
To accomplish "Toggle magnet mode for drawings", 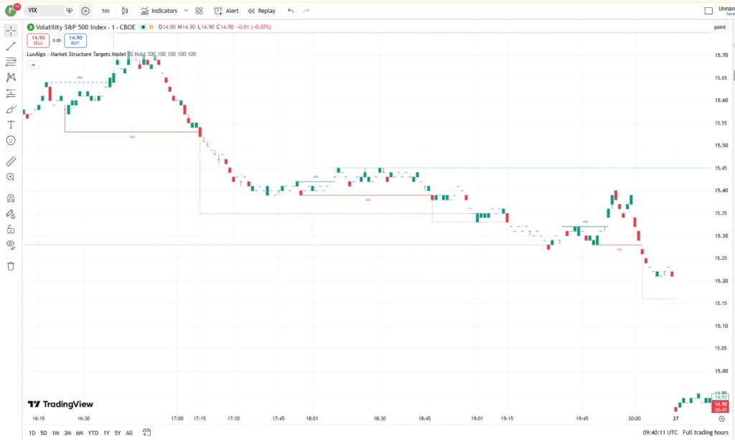I will tap(11, 198).
